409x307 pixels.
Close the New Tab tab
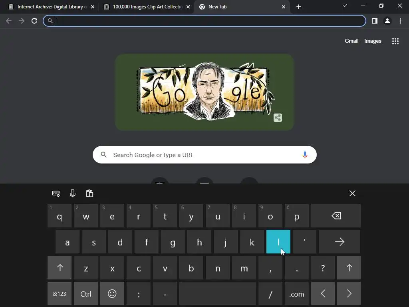pos(284,7)
